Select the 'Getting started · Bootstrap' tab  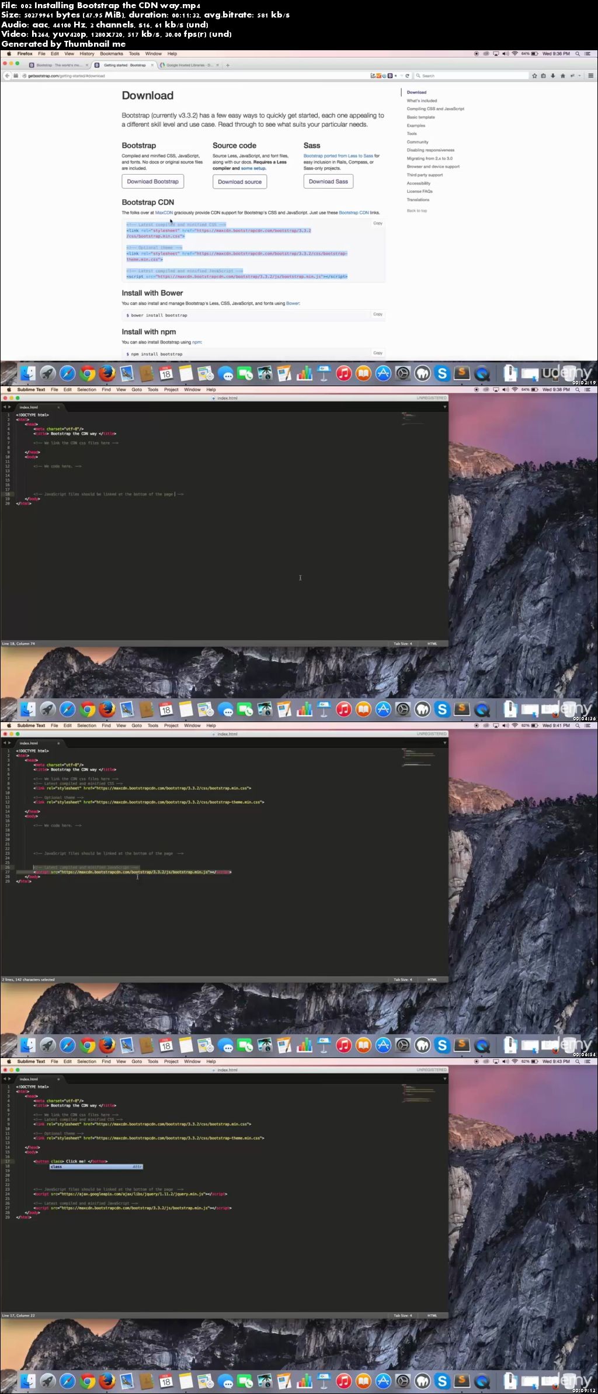tap(124, 65)
